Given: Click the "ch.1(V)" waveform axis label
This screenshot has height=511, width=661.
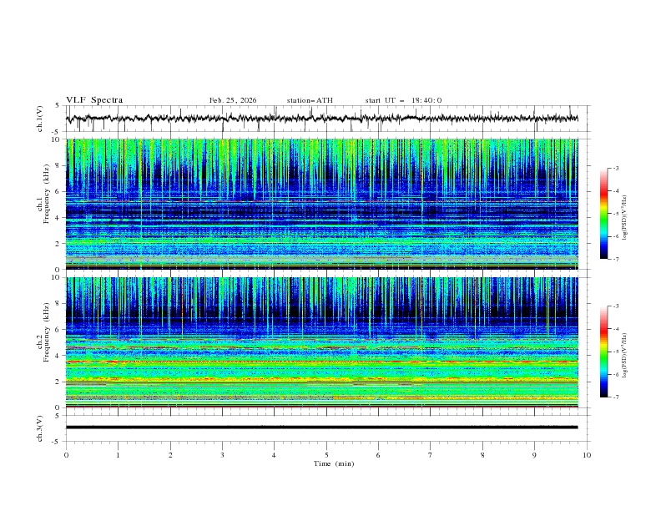Looking at the screenshot, I should pyautogui.click(x=39, y=119).
